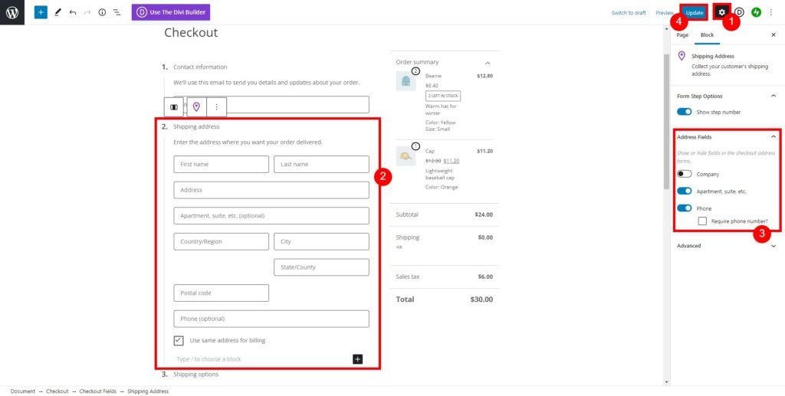The width and height of the screenshot is (785, 396).
Task: Click the editor vertical scrollbar
Action: pos(666,121)
